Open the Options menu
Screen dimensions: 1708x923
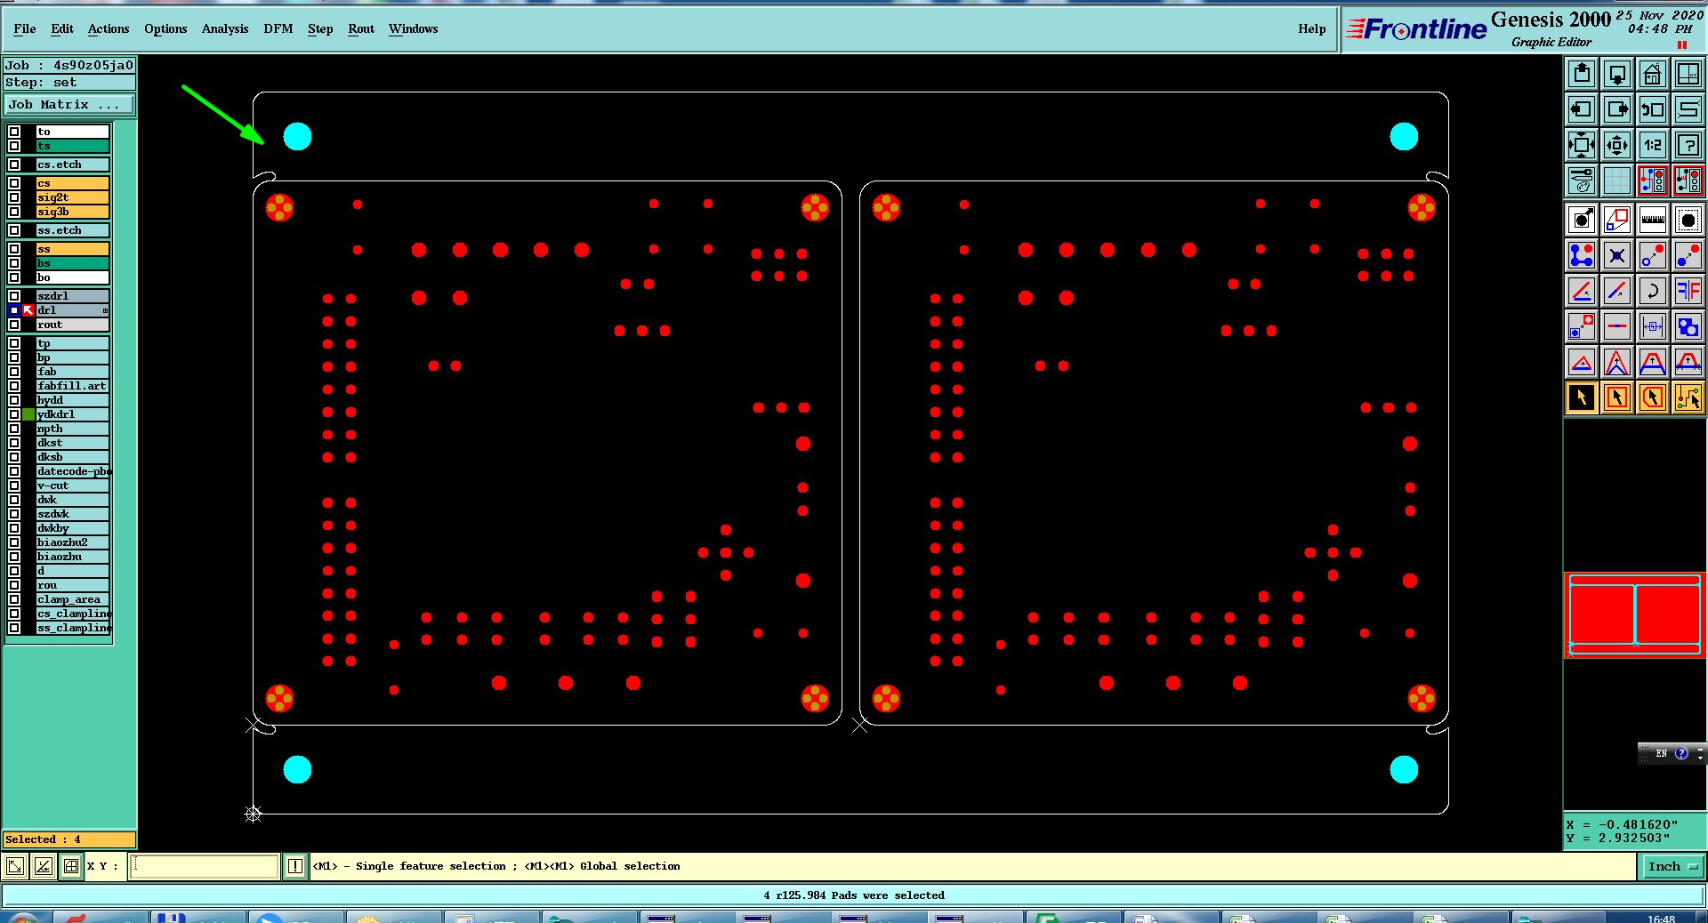[165, 28]
